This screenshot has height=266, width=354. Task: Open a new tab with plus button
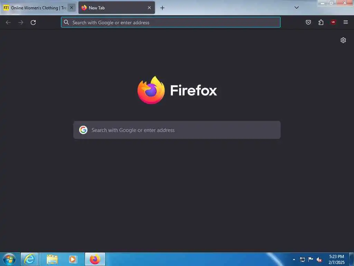tap(162, 8)
